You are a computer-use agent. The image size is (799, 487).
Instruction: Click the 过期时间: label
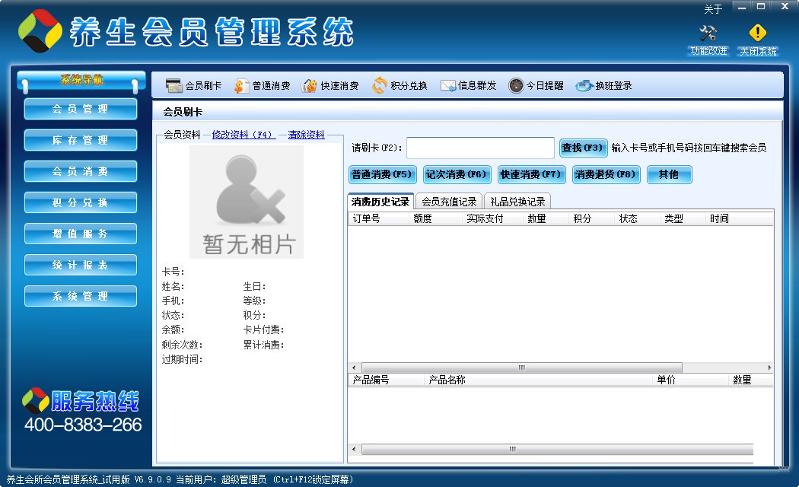pyautogui.click(x=182, y=360)
